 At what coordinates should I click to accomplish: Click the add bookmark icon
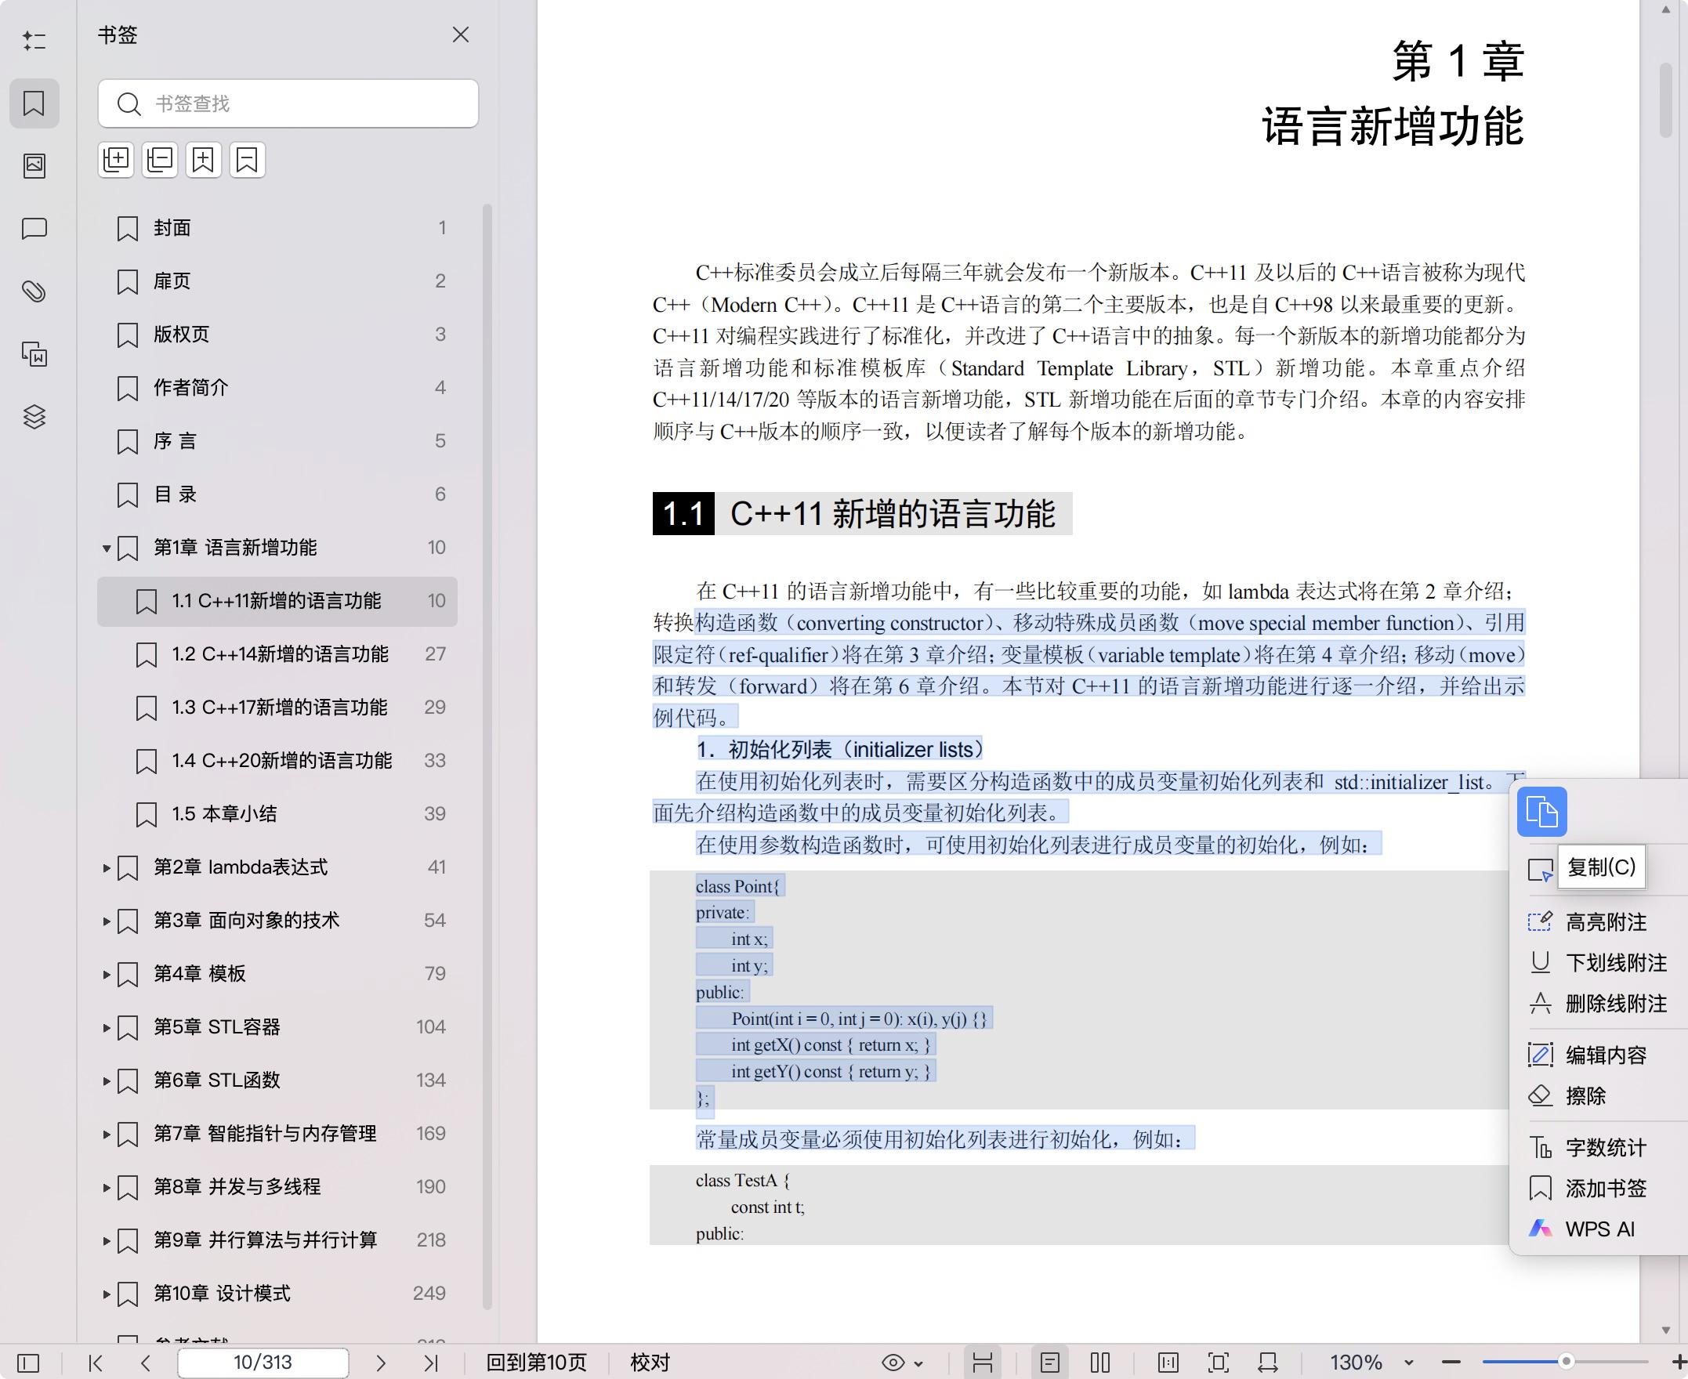[203, 160]
